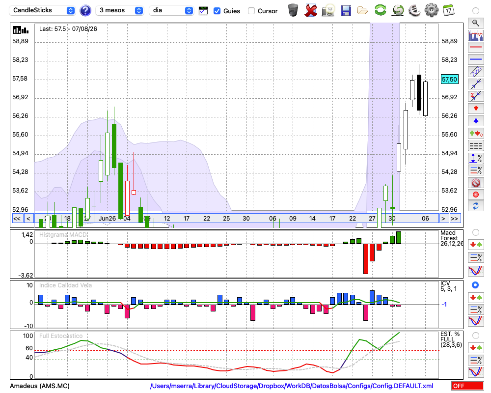Click the red prohibition sign icon
This screenshot has width=491, height=393.
point(476,183)
